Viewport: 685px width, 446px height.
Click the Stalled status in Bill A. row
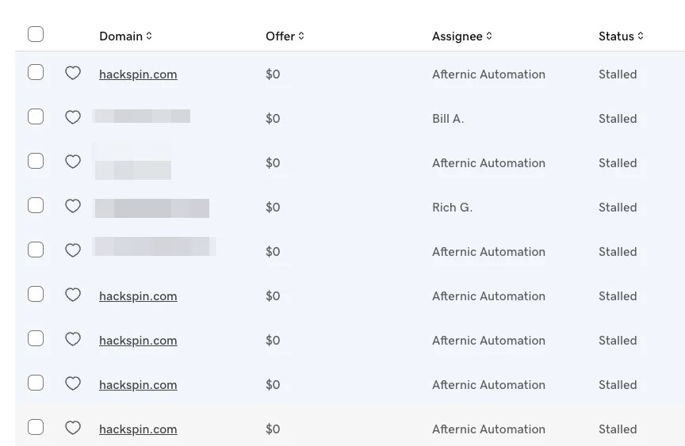pos(618,119)
